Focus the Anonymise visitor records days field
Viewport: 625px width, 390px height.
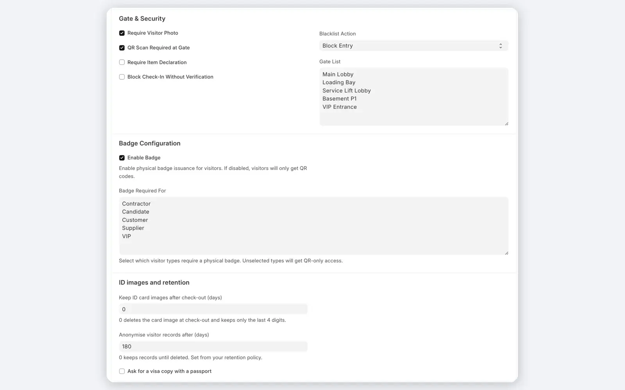coord(213,346)
